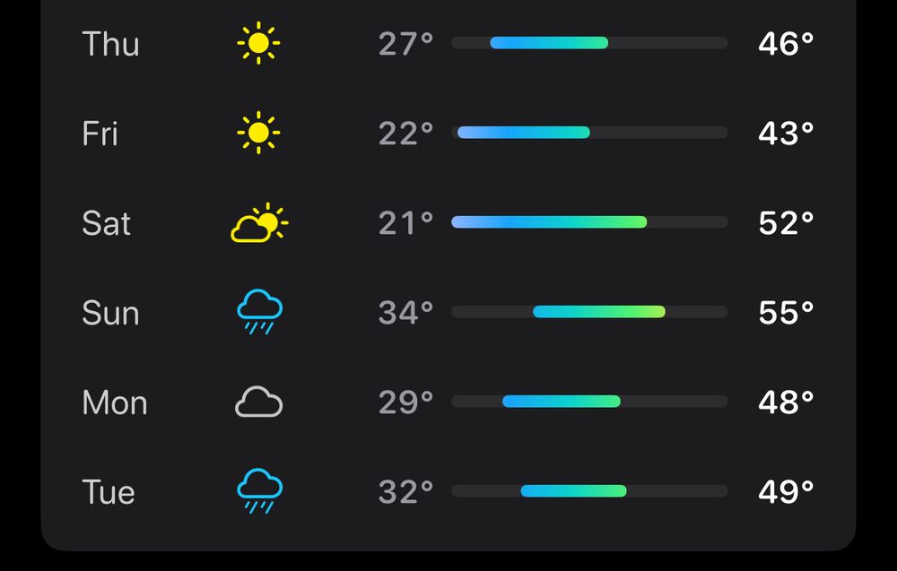Open the Sun day forecast
The height and width of the screenshot is (571, 897).
111,313
